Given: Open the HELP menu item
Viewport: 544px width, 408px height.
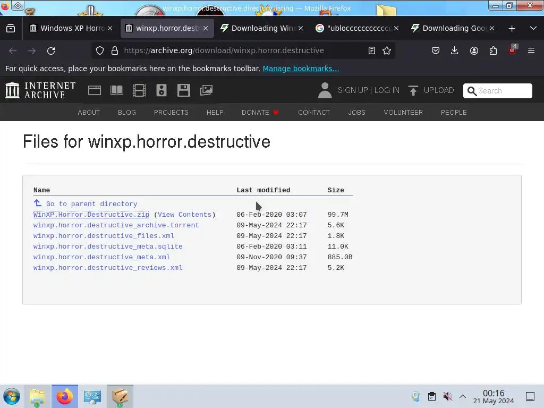Looking at the screenshot, I should coord(215,113).
